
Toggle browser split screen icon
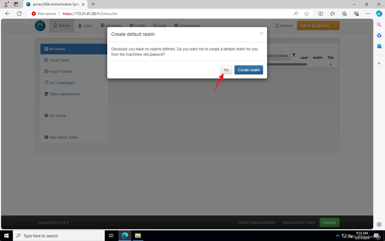coord(321,14)
